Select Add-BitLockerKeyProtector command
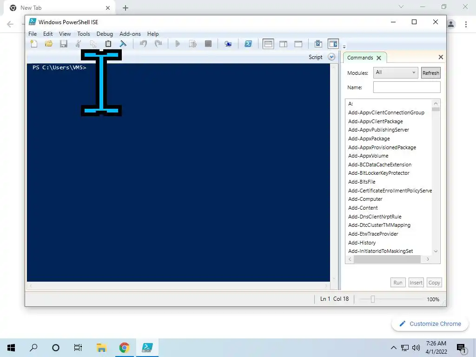 click(x=379, y=173)
